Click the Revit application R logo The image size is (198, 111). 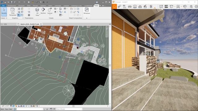coord(2,2)
